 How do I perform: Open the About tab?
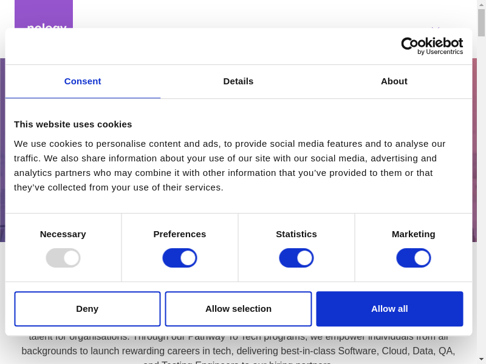(394, 81)
